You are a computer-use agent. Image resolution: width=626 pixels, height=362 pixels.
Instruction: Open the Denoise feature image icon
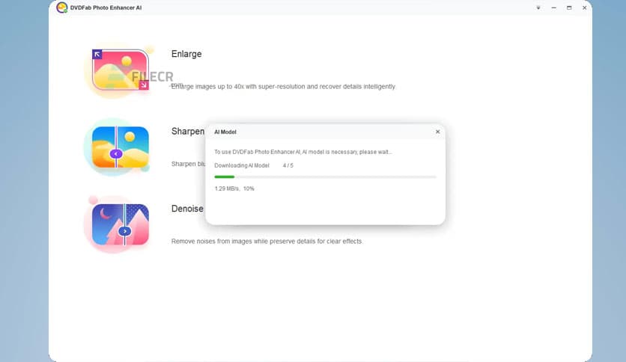[120, 224]
